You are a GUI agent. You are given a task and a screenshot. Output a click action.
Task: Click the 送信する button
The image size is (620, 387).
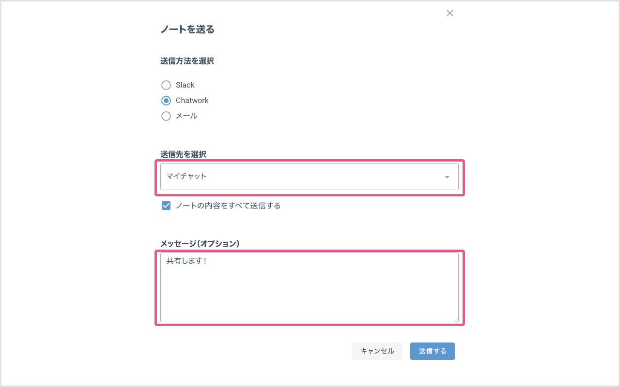[x=432, y=351]
